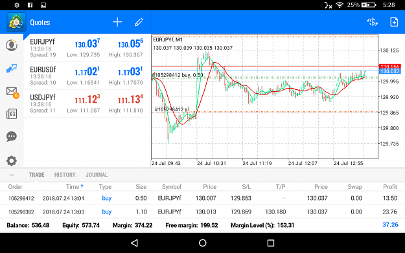Click the Symbol column header
Viewport: 405px width, 253px height.
tap(171, 187)
